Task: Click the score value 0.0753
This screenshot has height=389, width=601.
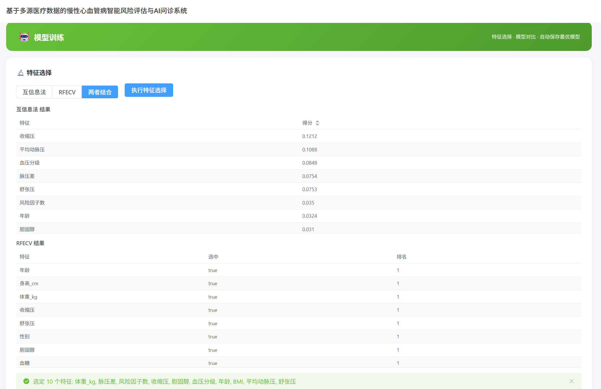Action: point(309,189)
